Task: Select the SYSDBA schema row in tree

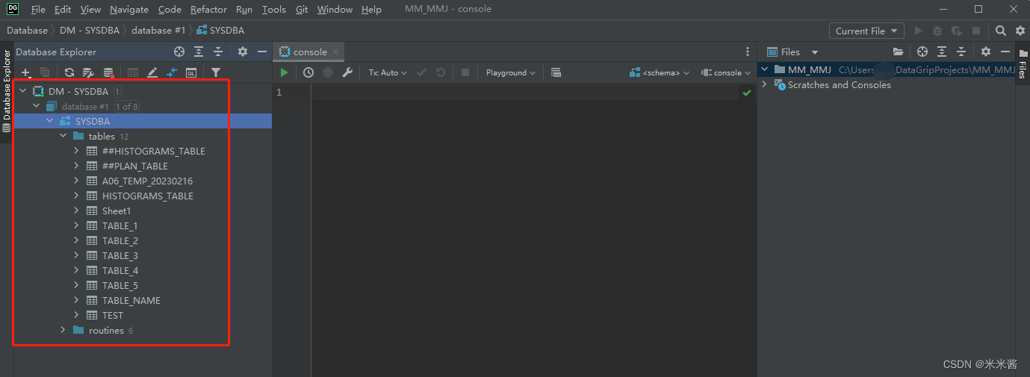Action: pyautogui.click(x=143, y=121)
